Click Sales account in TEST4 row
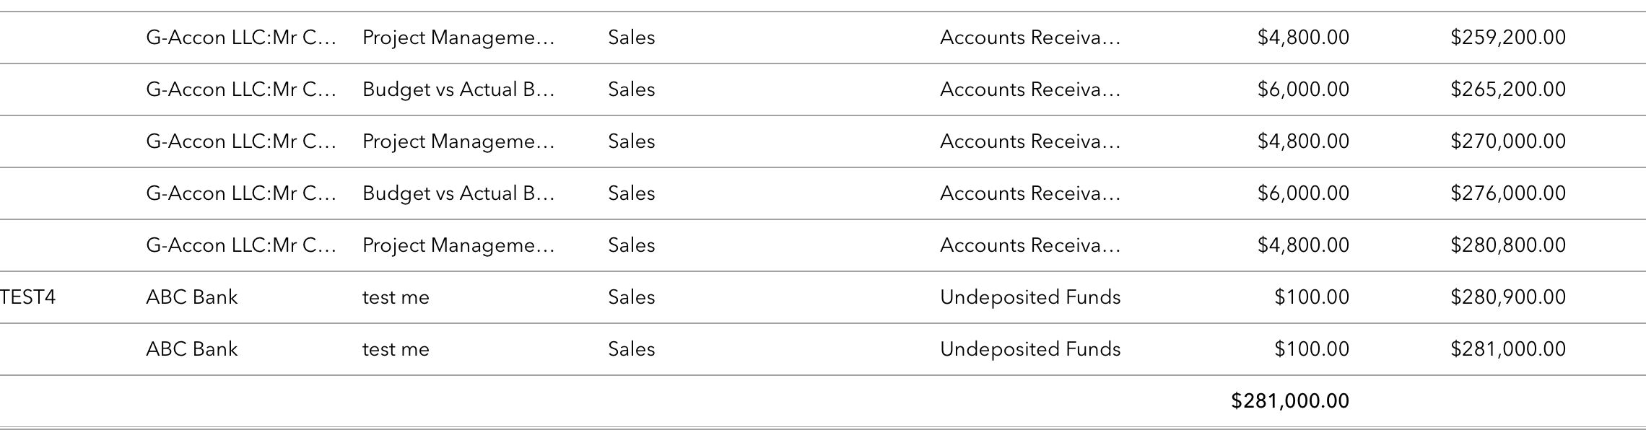This screenshot has height=430, width=1646. coord(632,297)
